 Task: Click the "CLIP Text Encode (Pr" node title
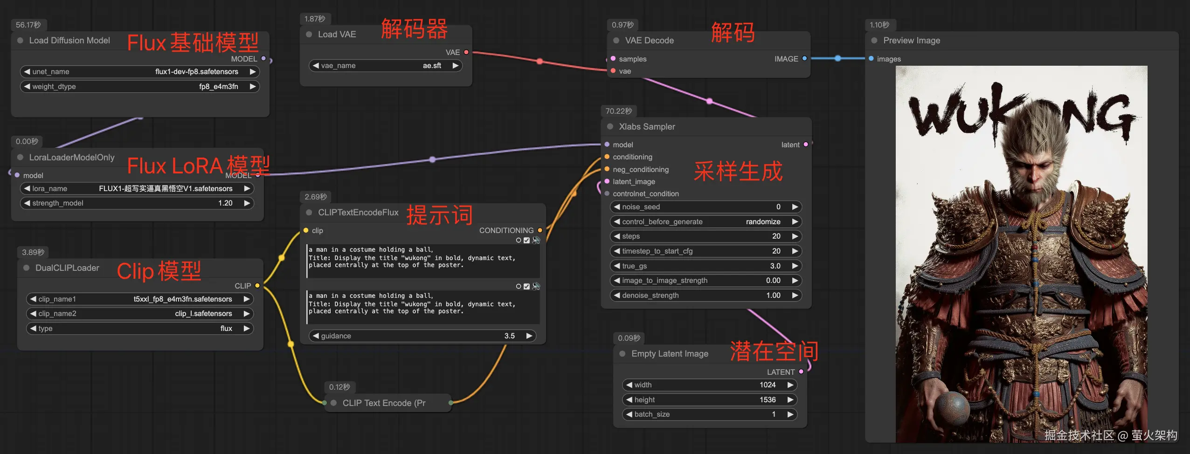coord(384,403)
